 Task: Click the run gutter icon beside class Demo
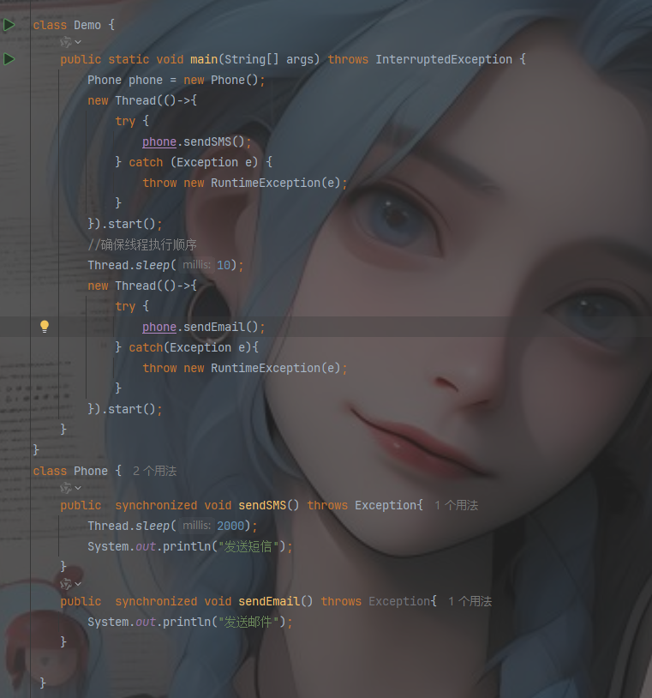(9, 25)
